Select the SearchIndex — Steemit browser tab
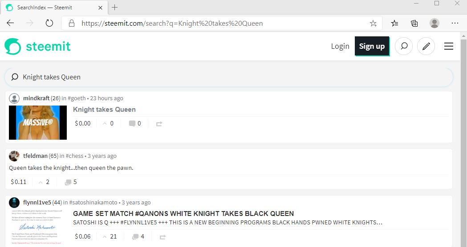467x247 pixels. pos(54,8)
